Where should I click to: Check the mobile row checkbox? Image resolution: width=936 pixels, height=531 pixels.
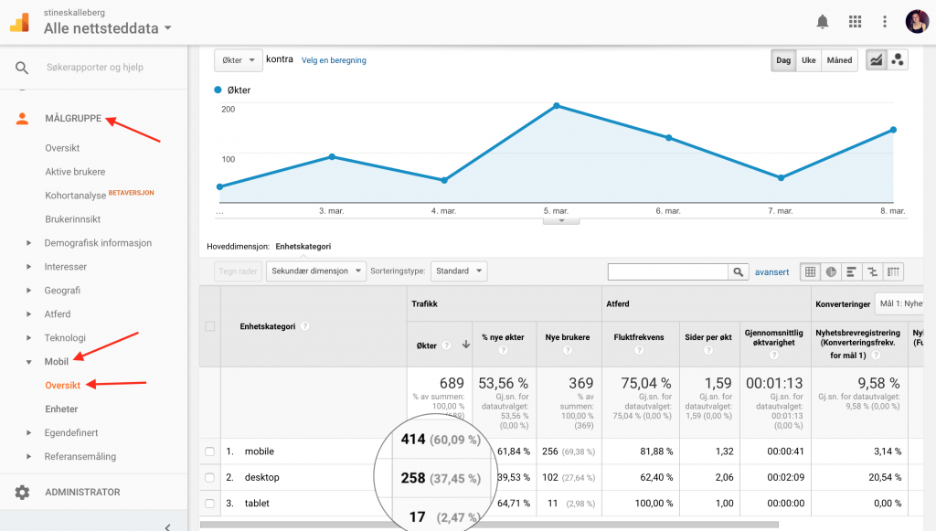209,451
